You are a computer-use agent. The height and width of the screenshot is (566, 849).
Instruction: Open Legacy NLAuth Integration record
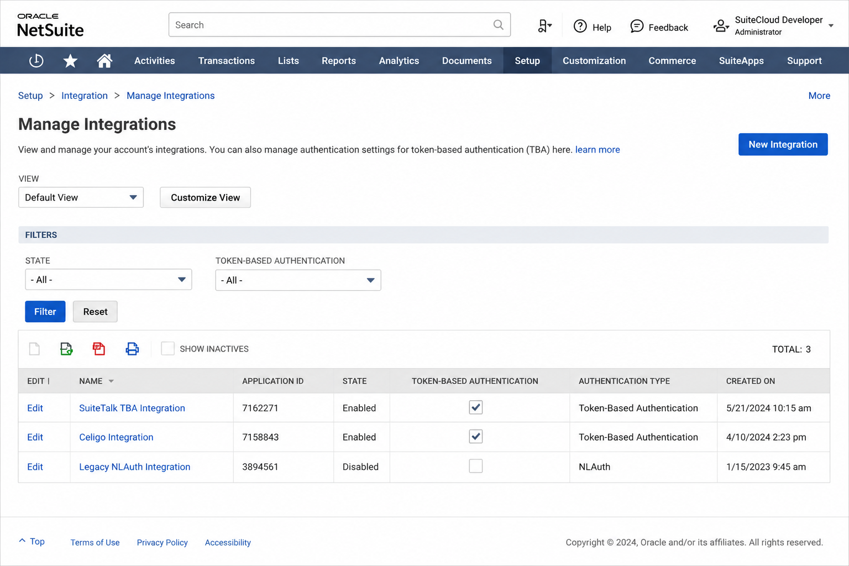[135, 467]
